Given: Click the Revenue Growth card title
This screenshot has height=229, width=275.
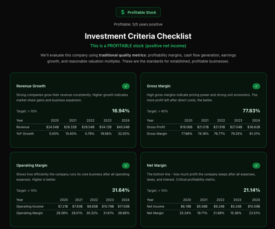Looking at the screenshot, I should [31, 86].
